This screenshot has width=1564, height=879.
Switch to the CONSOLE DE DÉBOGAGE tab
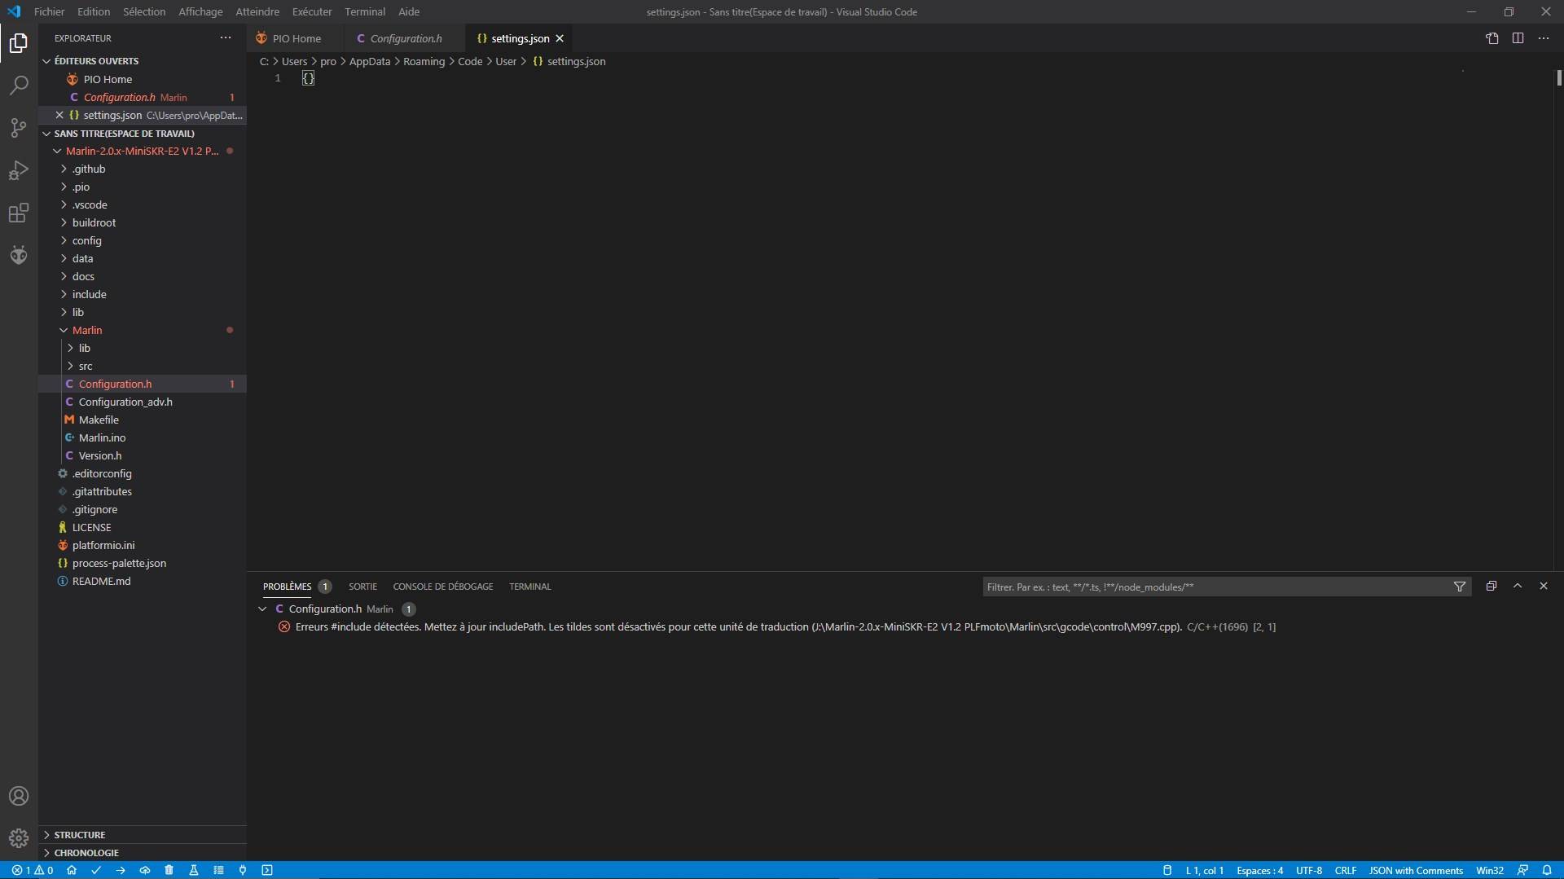point(443,587)
